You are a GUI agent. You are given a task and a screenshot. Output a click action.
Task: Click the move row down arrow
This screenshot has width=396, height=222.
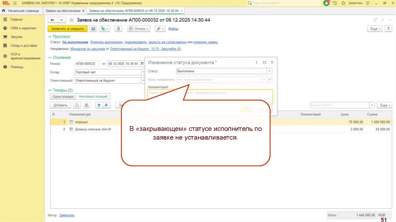(106, 105)
